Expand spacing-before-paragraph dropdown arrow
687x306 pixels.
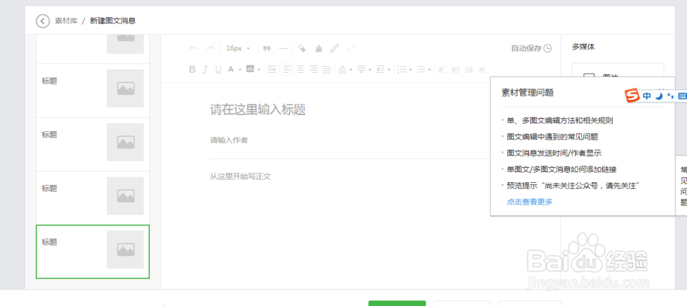(x=351, y=69)
